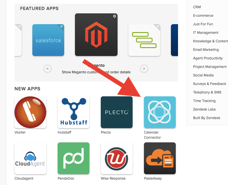228x185 pixels.
Task: Open the Email Marketing category
Action: coord(206,50)
